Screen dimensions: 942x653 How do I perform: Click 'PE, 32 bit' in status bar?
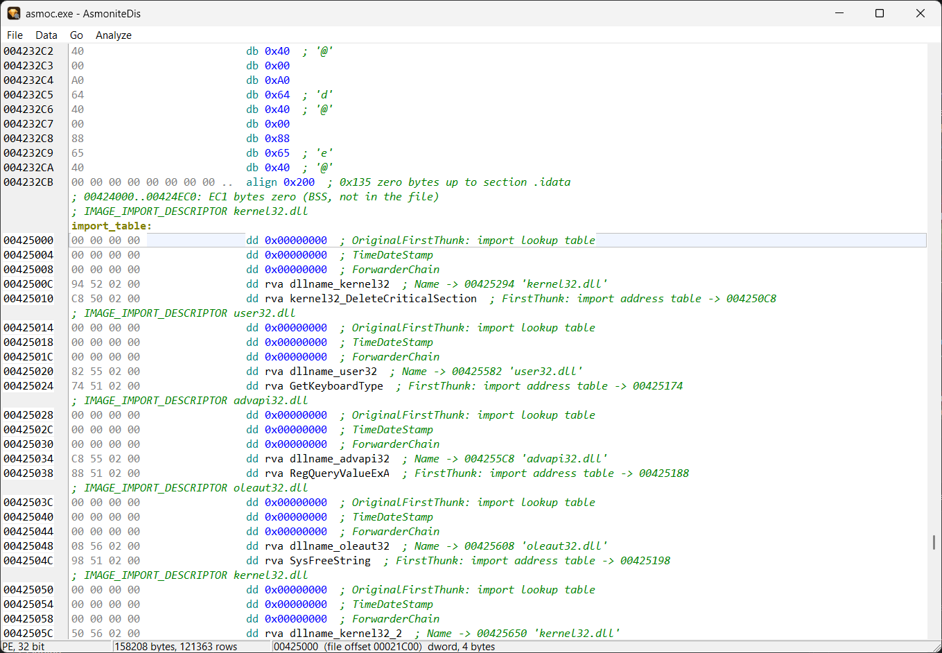point(24,647)
